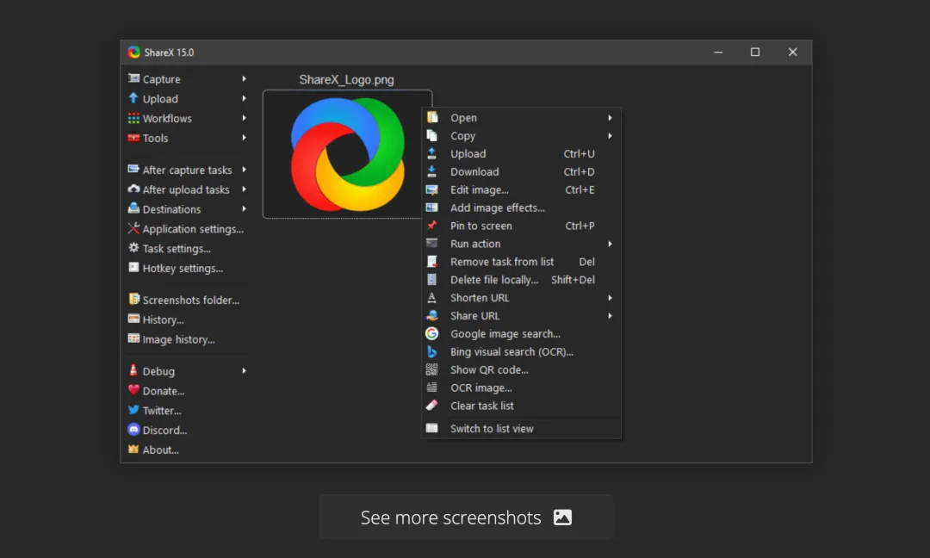Open See more screenshots button
930x558 pixels.
466,517
